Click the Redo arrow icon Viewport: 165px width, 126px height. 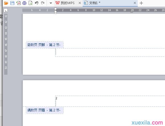[x=43, y=3]
